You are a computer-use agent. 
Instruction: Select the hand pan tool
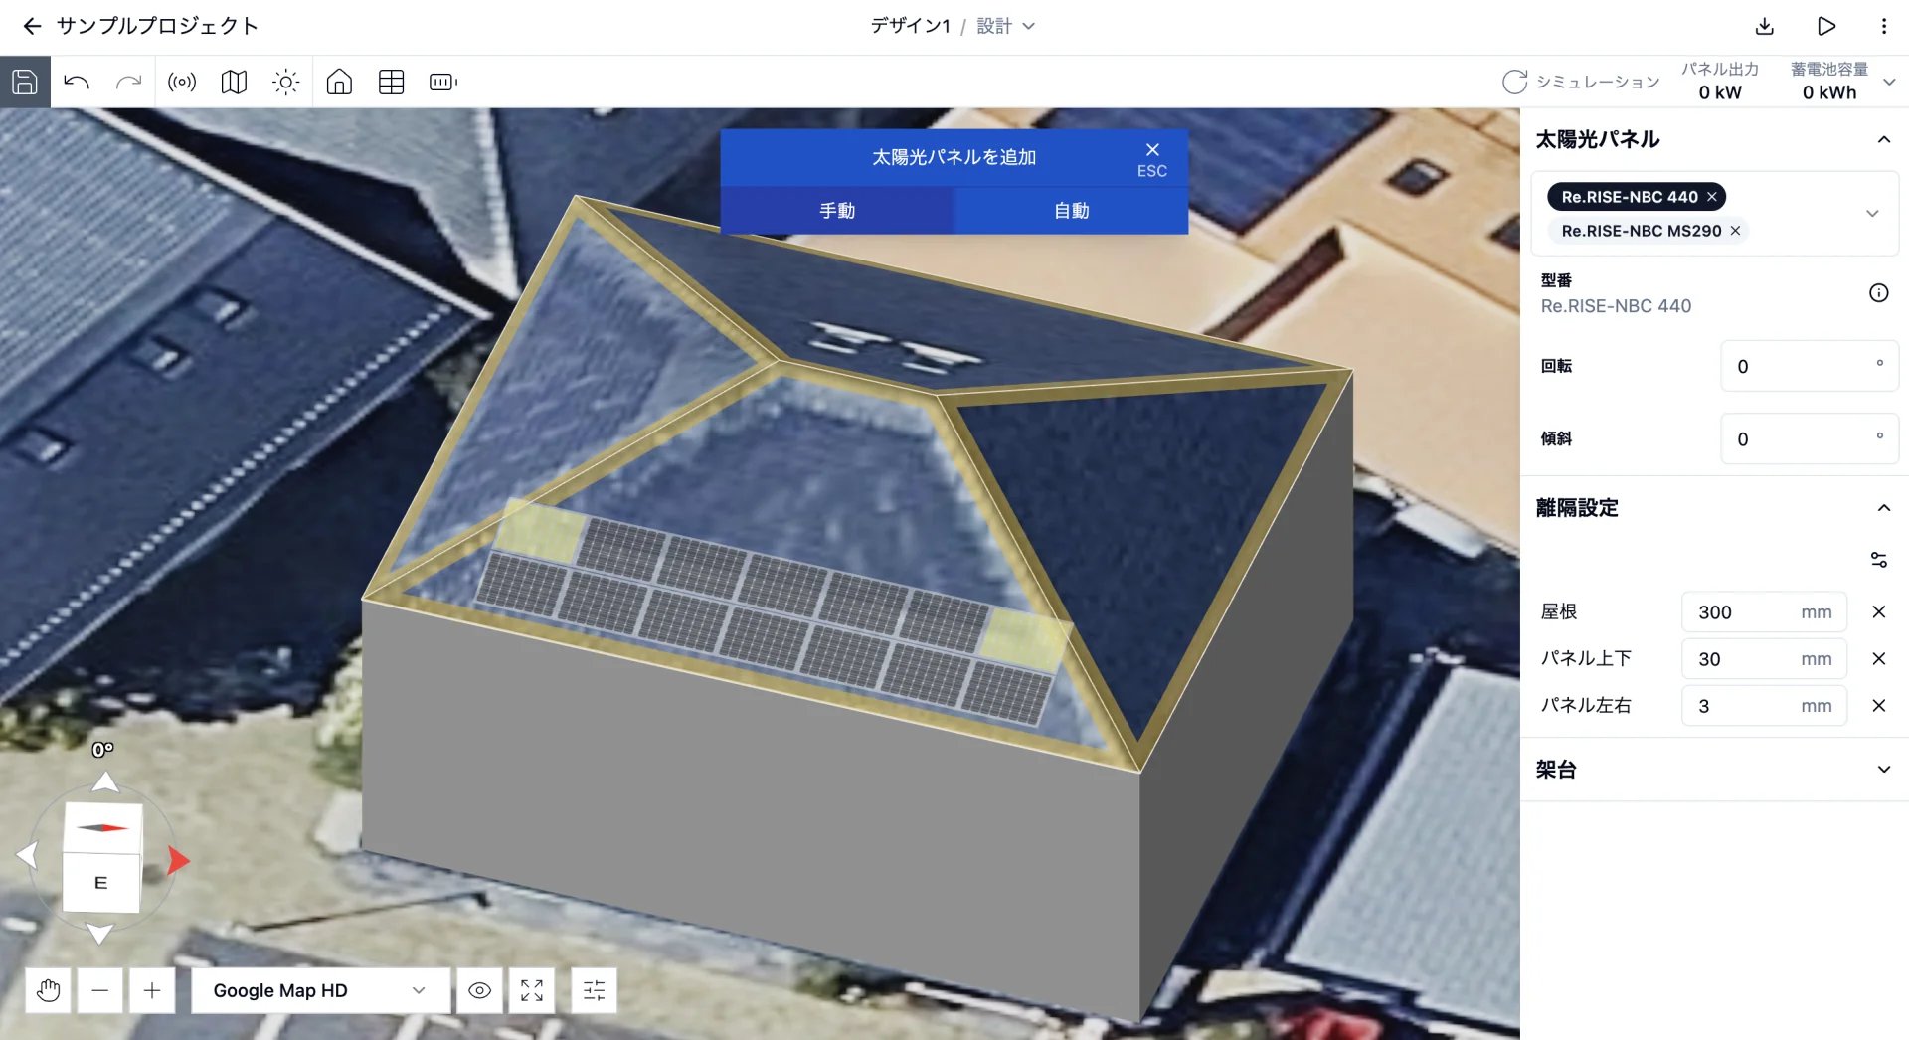tap(48, 990)
